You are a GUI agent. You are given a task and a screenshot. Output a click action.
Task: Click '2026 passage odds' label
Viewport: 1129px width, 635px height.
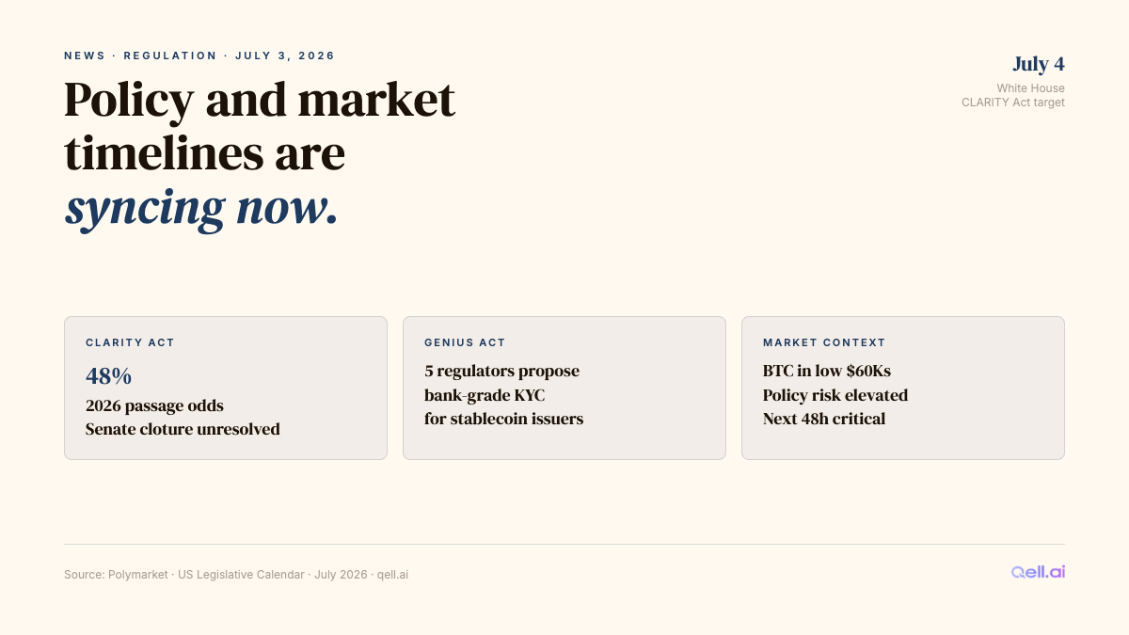[154, 405]
